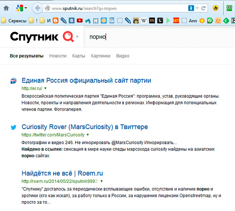Click the Sputnik search input field

tap(157, 37)
